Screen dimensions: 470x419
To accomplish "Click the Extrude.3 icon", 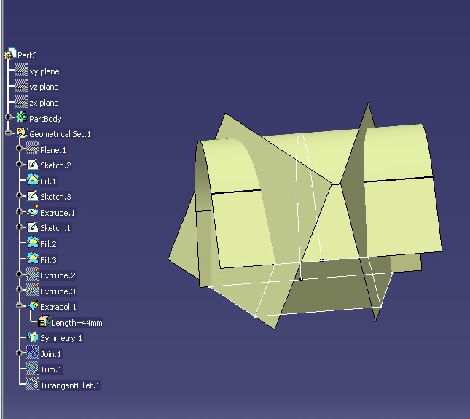I will tap(33, 290).
